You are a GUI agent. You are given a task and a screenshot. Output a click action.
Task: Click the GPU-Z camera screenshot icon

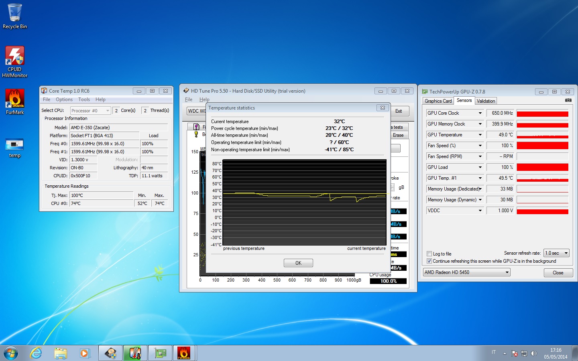pyautogui.click(x=568, y=100)
